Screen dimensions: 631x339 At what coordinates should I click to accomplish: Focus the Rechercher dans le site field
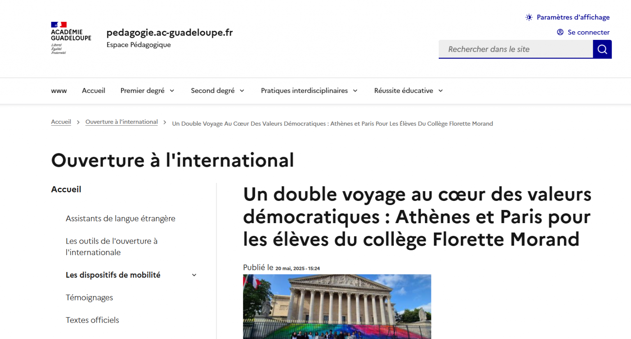(x=516, y=49)
